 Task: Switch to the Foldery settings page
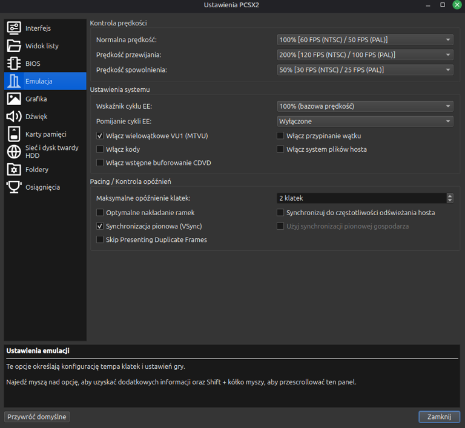click(37, 170)
